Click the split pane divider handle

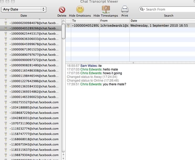133,63
